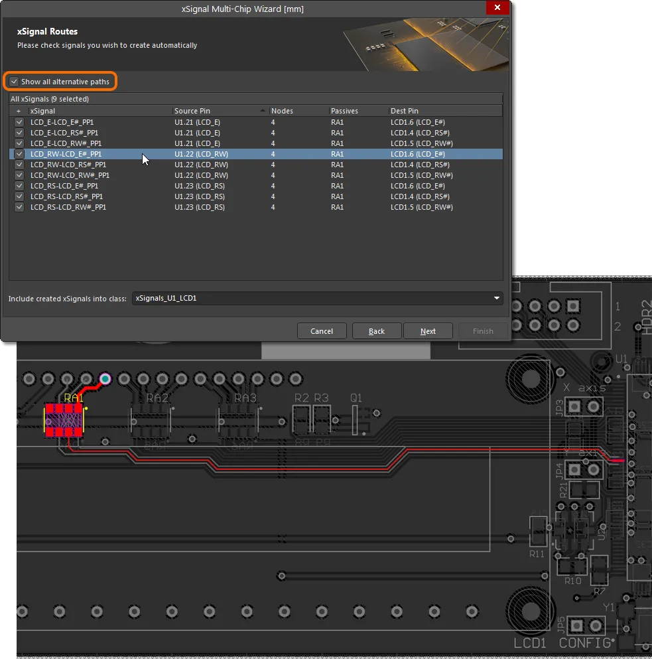Uncheck LCD_RS-LCD_RS#_PP1 row checkbox
The height and width of the screenshot is (659, 652).
[19, 196]
